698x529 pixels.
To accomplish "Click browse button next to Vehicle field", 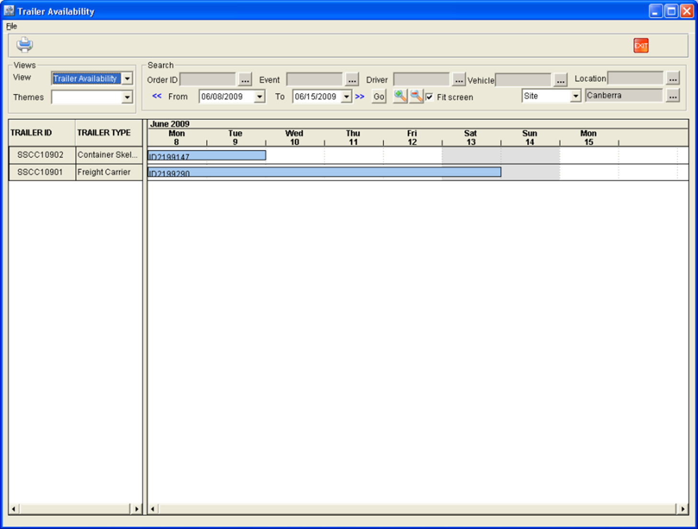I will pos(561,80).
